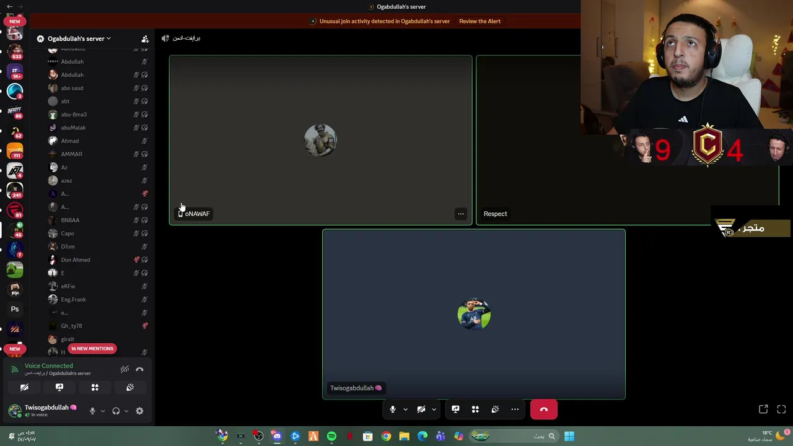Click share screen button in Voice Connected panel

(x=59, y=387)
